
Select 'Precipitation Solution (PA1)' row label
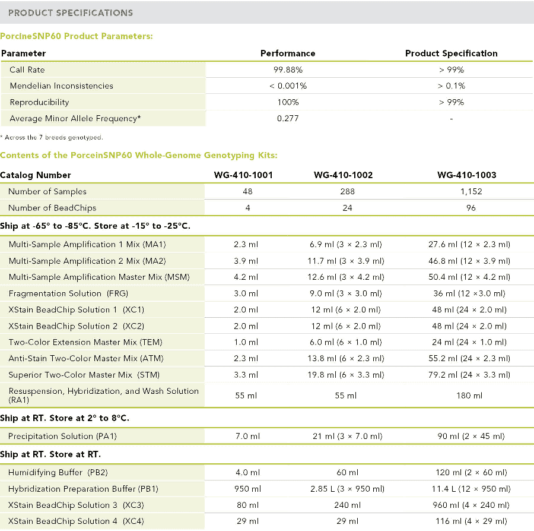click(63, 436)
